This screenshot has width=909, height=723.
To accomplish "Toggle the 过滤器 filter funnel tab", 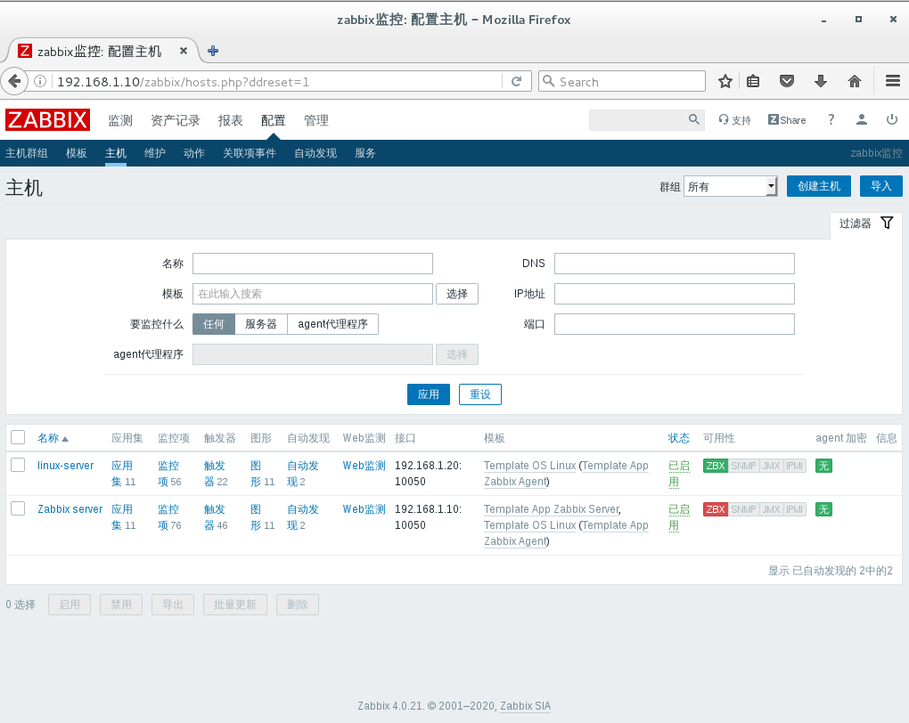I will click(x=866, y=223).
